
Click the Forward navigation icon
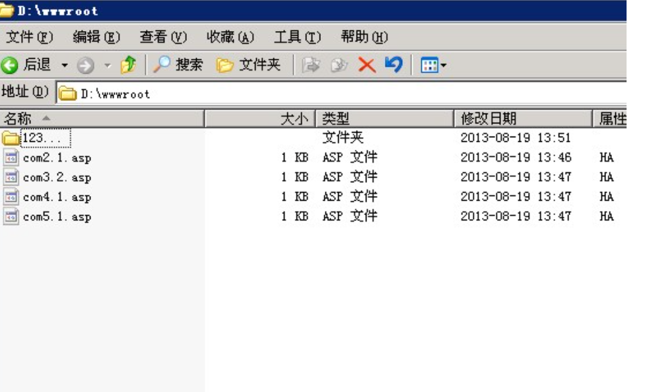pos(86,65)
